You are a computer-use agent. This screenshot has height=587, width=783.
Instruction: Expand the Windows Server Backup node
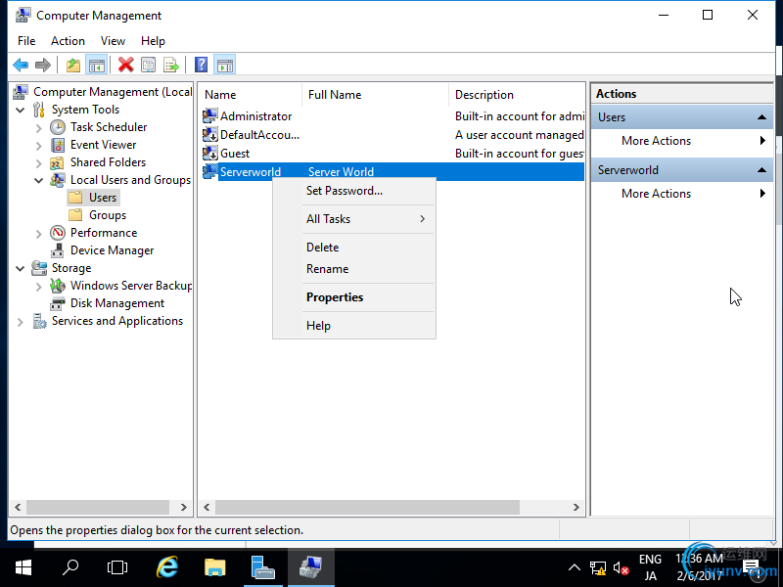39,286
